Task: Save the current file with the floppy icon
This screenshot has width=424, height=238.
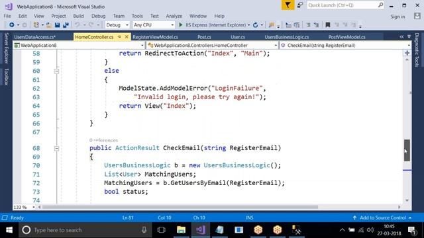Action: 58,25
